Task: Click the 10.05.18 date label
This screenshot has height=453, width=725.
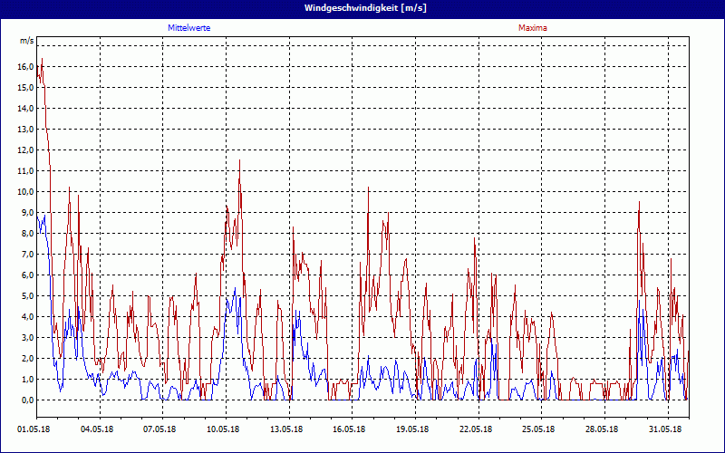Action: pyautogui.click(x=223, y=429)
